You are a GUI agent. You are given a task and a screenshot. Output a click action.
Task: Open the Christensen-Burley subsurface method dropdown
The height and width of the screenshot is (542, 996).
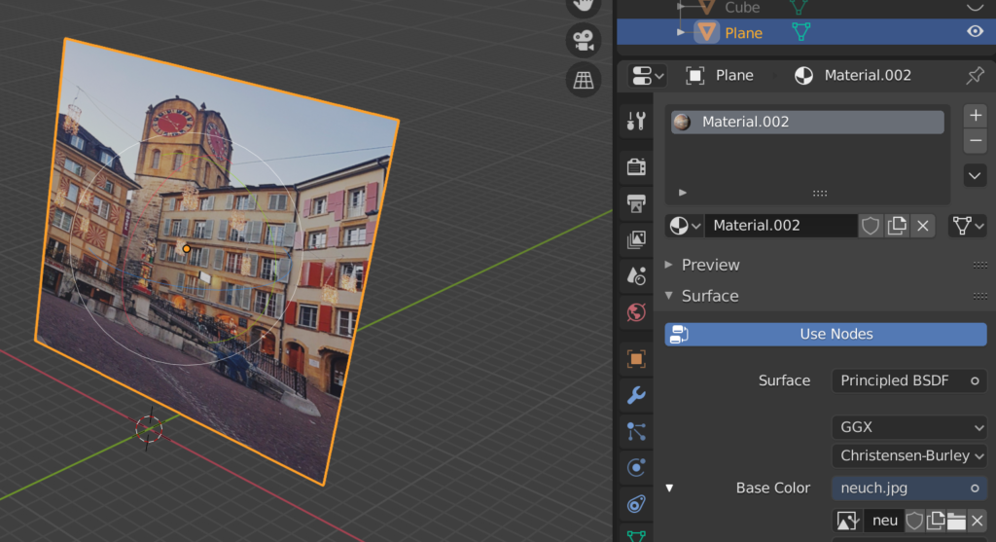point(909,455)
